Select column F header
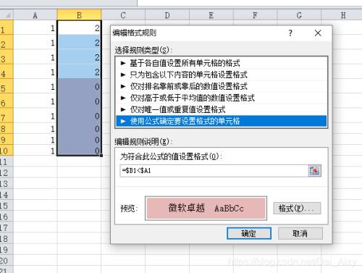The width and height of the screenshot is (362, 273). coord(256,15)
